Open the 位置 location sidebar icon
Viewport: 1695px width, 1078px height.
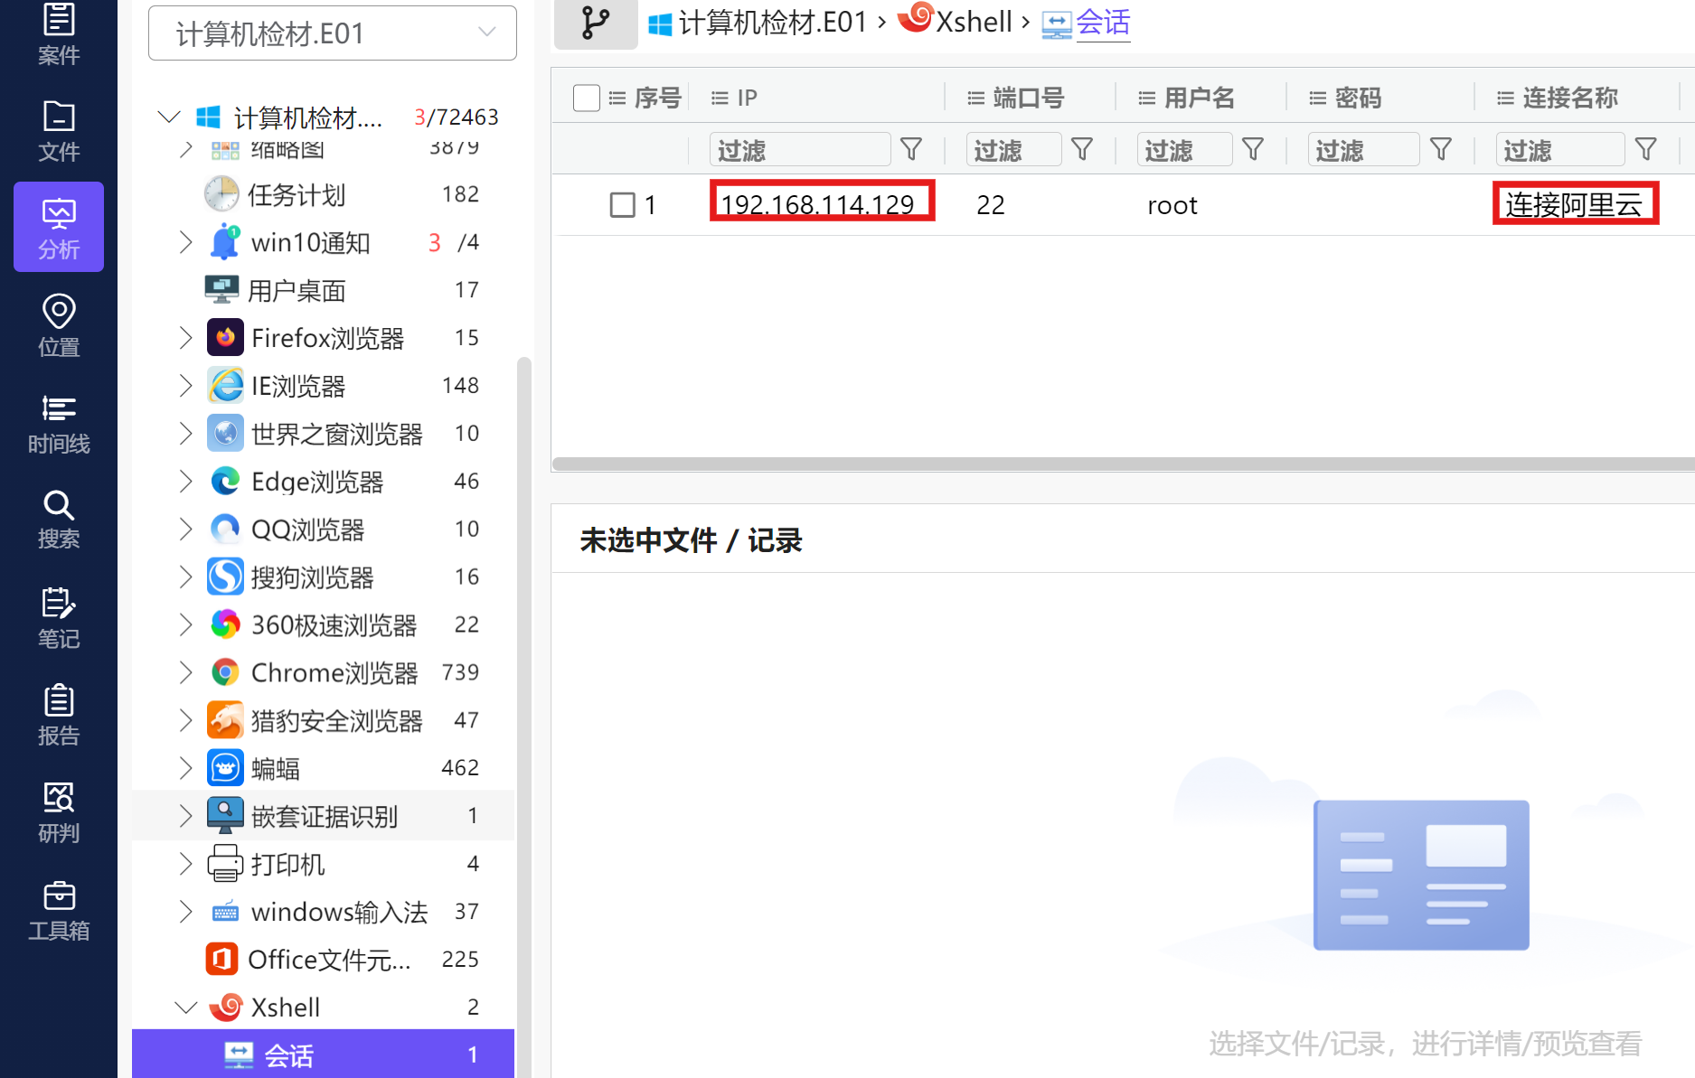[x=59, y=325]
